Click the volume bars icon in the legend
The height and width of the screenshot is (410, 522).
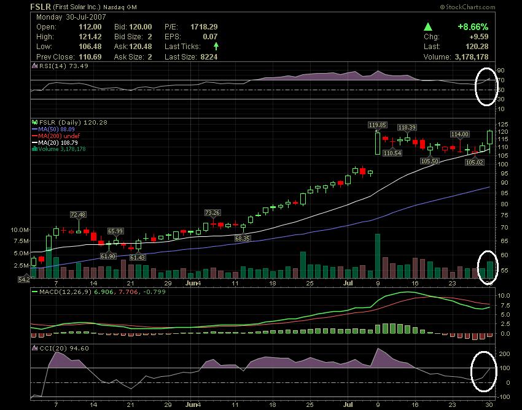tap(34, 149)
